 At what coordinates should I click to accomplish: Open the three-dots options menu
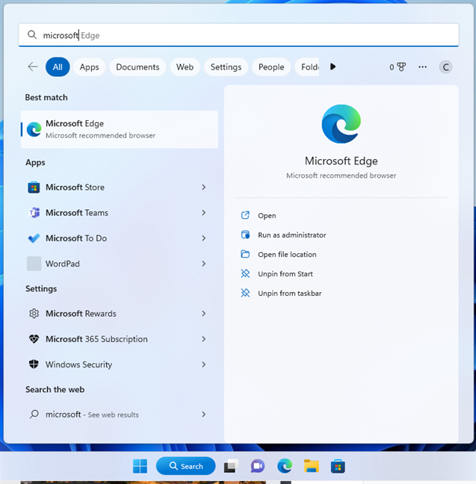click(x=422, y=66)
